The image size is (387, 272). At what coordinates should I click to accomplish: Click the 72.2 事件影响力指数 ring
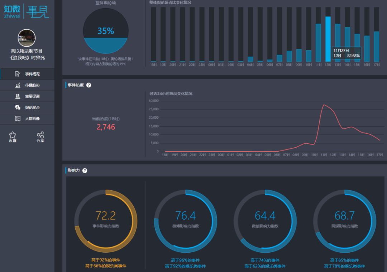tap(106, 221)
